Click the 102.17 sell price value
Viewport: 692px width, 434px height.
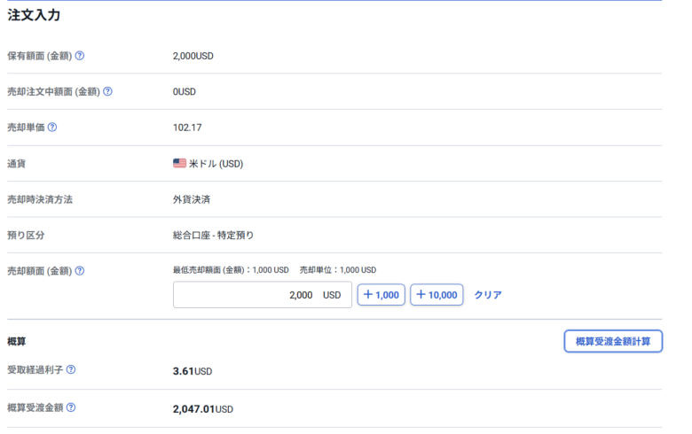pos(187,128)
